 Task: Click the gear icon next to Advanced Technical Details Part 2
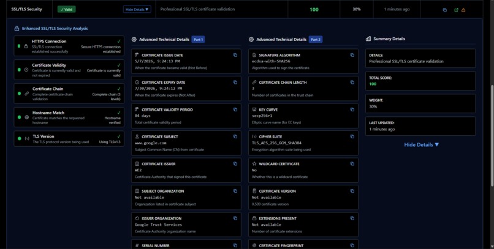(x=251, y=40)
